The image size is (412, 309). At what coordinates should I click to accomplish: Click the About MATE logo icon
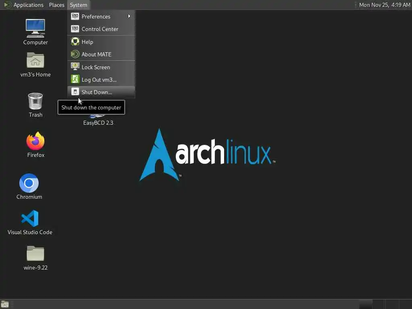[x=75, y=54]
